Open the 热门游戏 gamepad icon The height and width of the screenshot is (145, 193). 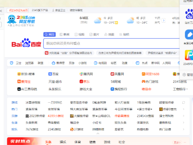click(x=143, y=82)
